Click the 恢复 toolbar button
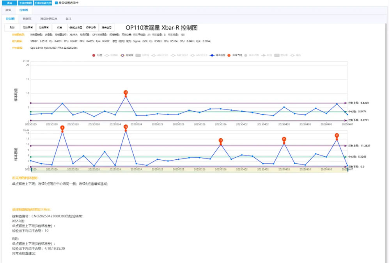Screen dimensions: 390x263 coord(59,28)
